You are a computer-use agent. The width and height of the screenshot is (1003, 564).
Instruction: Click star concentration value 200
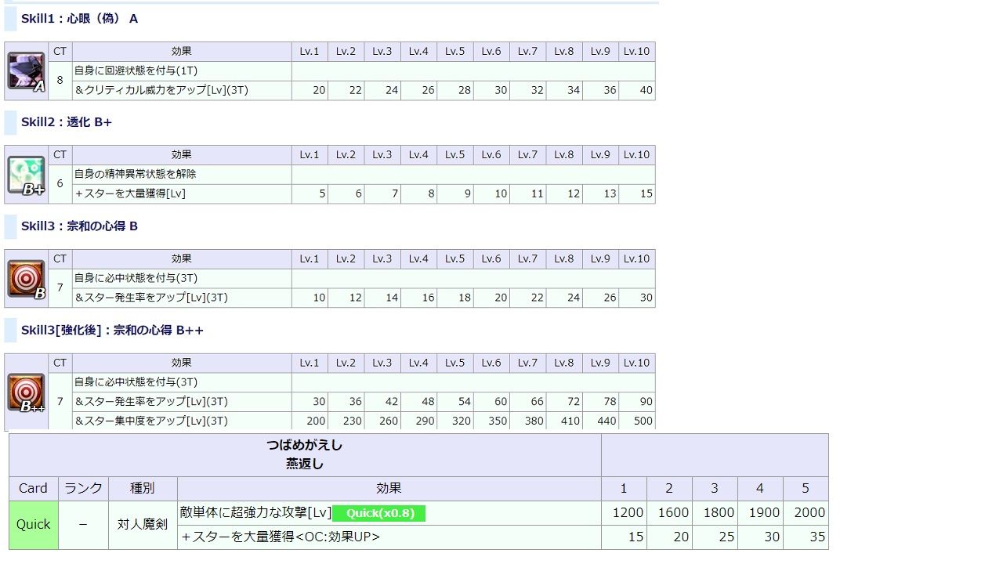pyautogui.click(x=316, y=421)
